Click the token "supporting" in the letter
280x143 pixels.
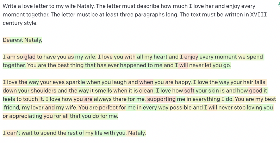pos(161,99)
